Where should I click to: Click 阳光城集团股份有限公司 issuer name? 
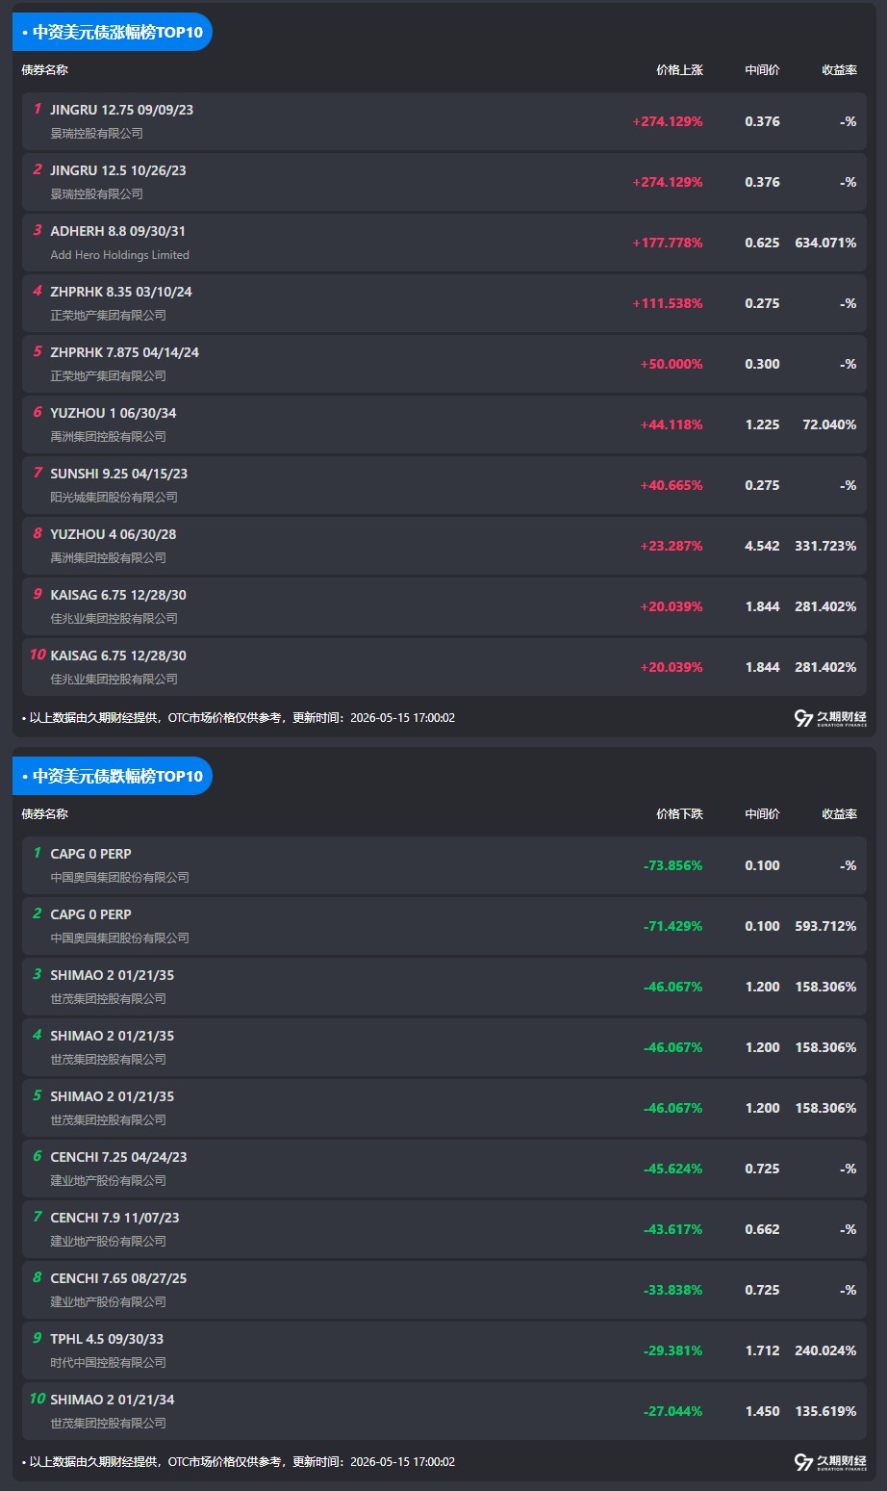pyautogui.click(x=114, y=498)
